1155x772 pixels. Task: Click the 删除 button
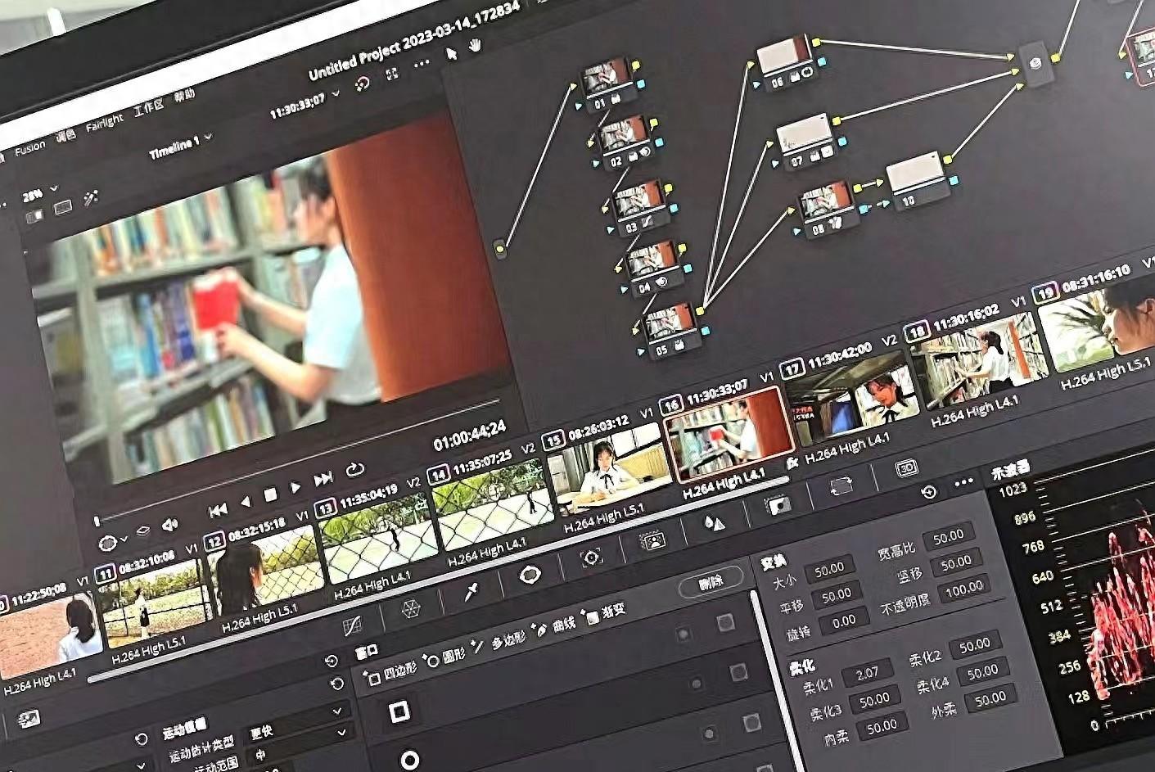(711, 582)
